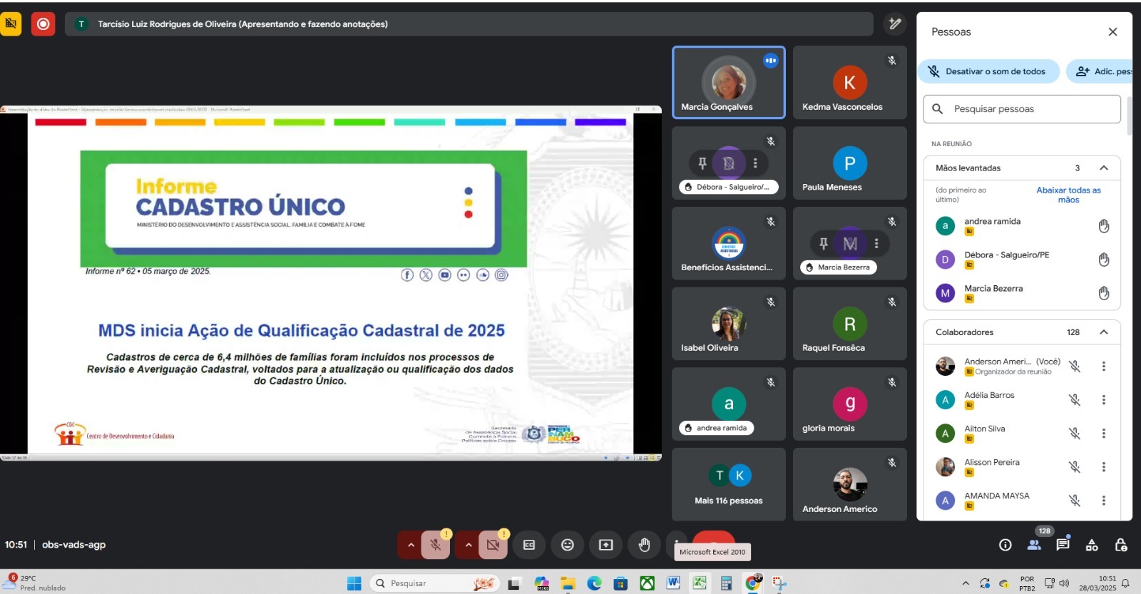Click Abaixar todas as mãos link
Screen dimensions: 1141x594
pyautogui.click(x=1068, y=195)
